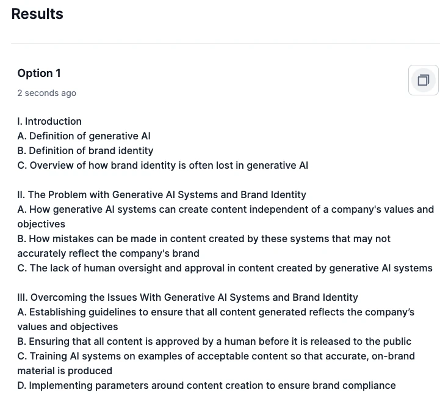
Task: Click 'C. Overview of how brand identity' line
Action: click(163, 165)
